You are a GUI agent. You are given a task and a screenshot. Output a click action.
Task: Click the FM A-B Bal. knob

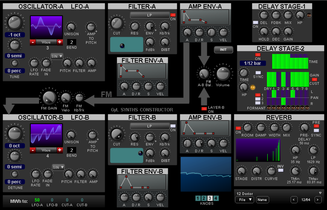click(203, 73)
